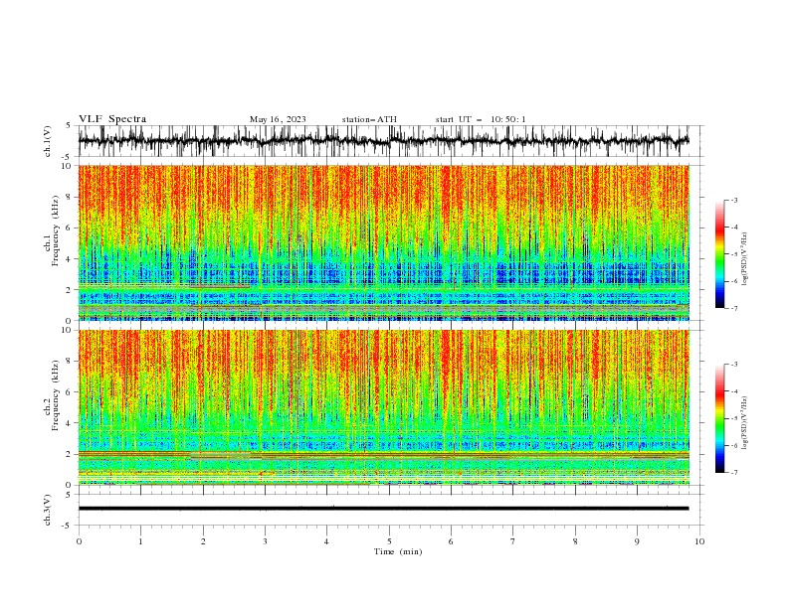Click the time axis tick label '7'

(x=513, y=541)
